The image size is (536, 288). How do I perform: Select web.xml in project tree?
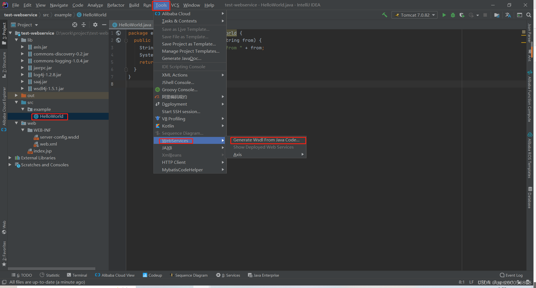click(48, 144)
